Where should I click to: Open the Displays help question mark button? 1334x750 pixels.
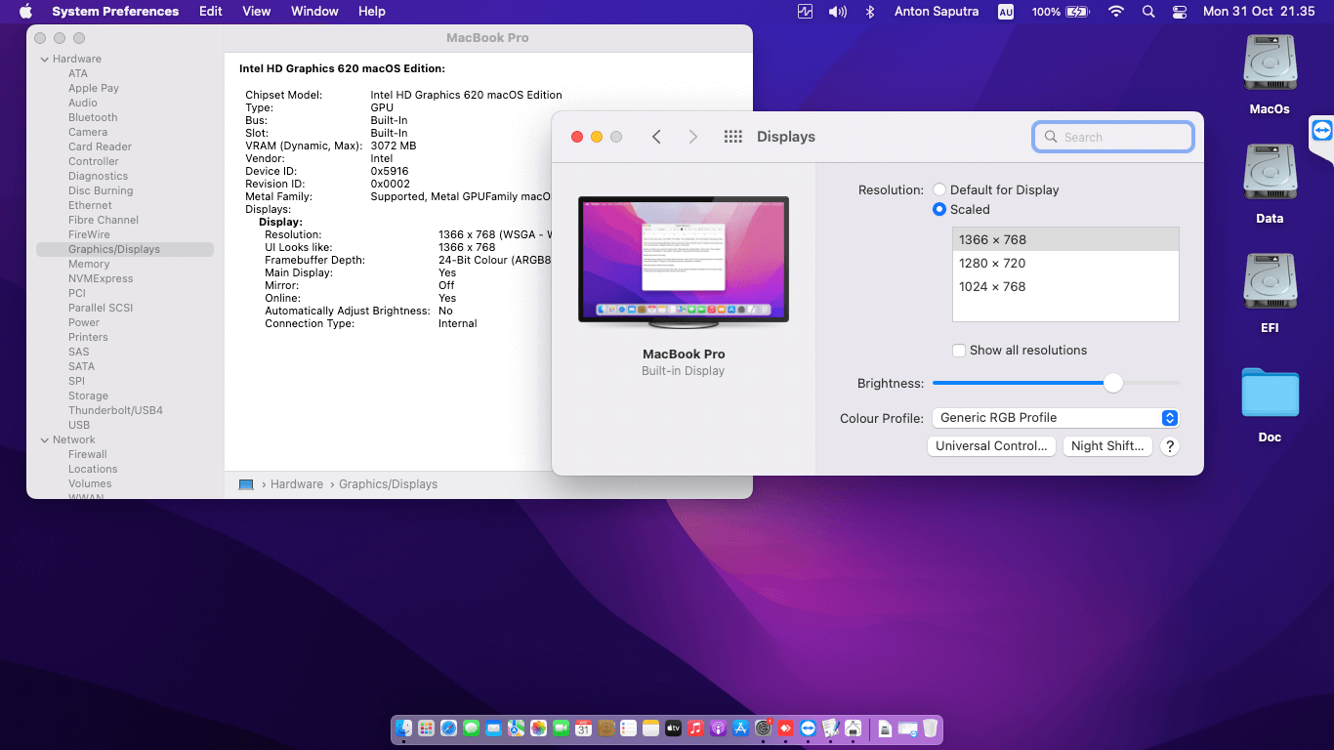point(1169,446)
